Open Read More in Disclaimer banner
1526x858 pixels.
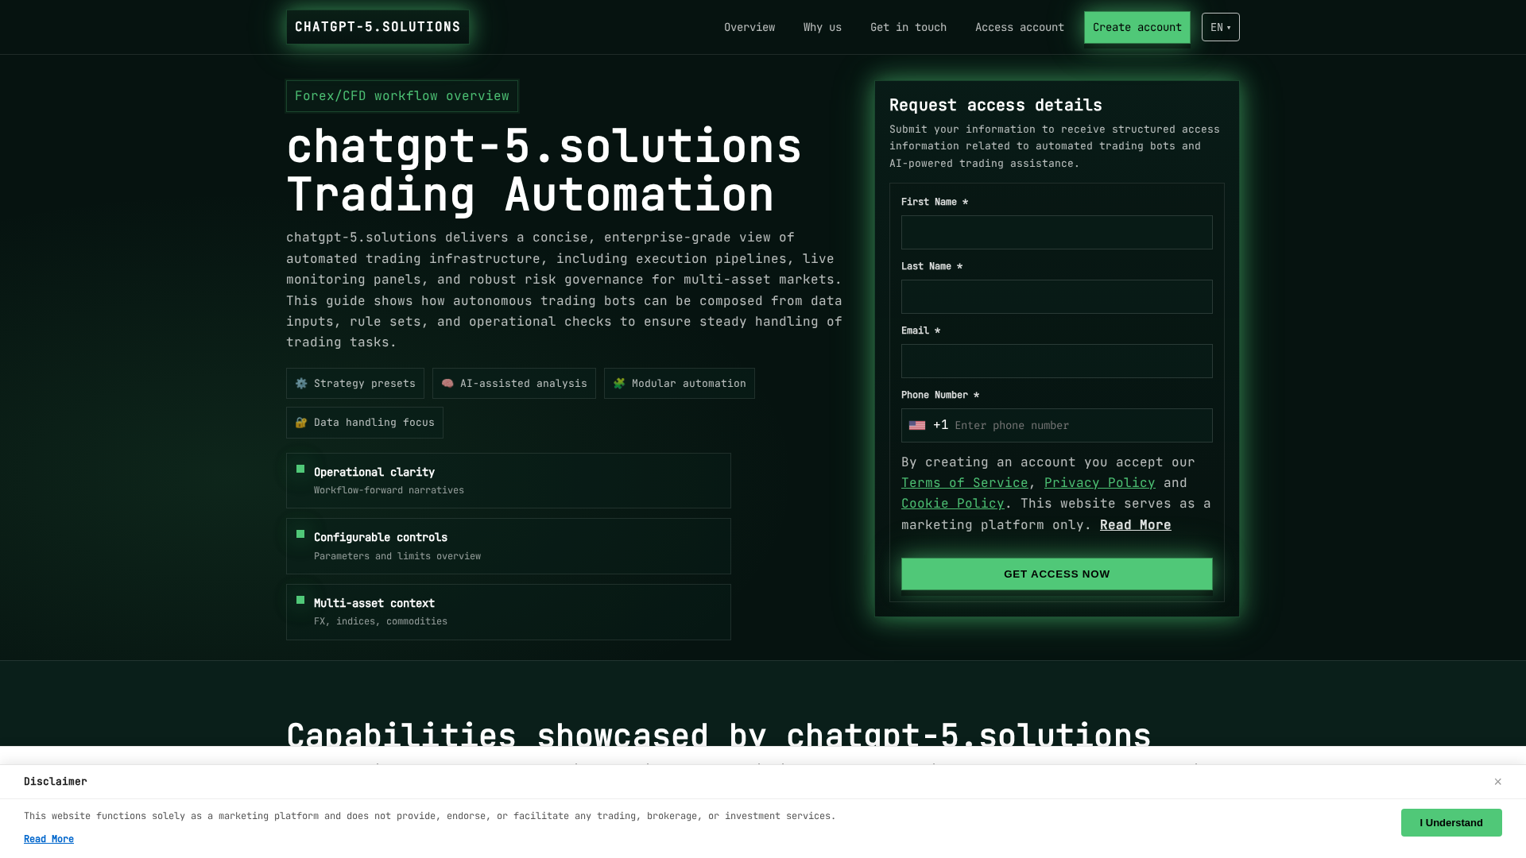coord(48,839)
